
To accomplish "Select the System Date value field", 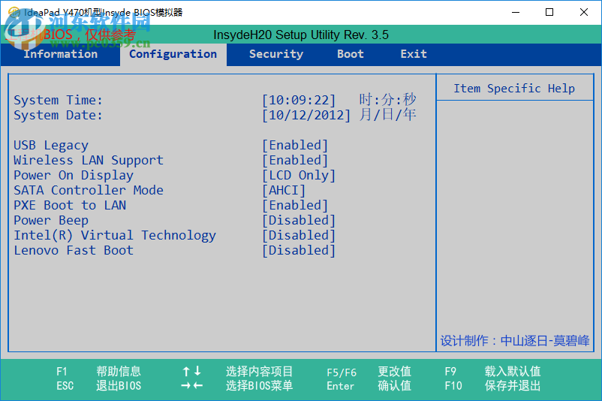I will (x=306, y=115).
